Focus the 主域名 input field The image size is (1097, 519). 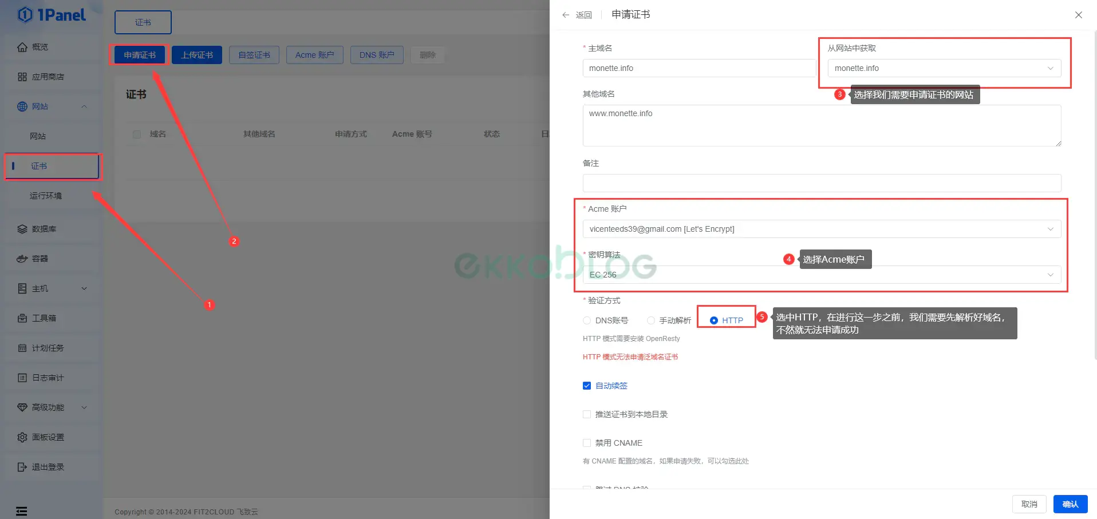point(699,68)
